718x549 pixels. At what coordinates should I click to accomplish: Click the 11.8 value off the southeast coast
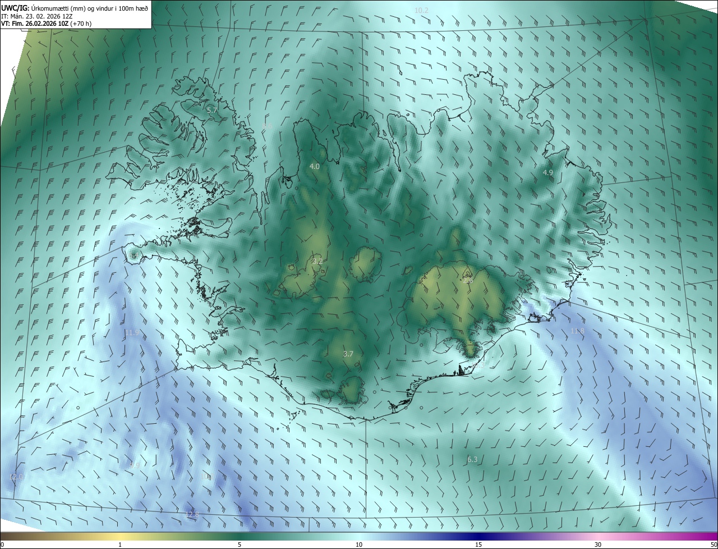point(577,331)
